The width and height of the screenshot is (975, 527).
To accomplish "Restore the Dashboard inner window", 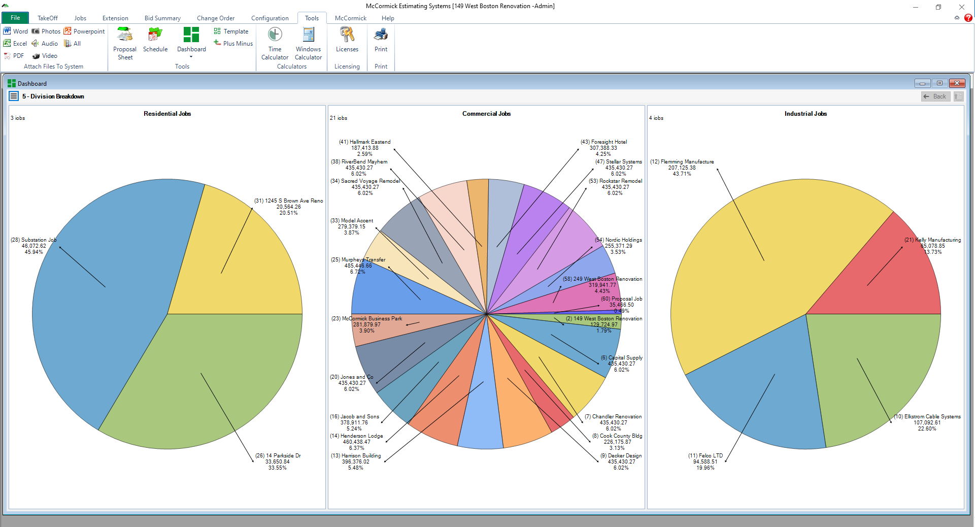I will (939, 83).
